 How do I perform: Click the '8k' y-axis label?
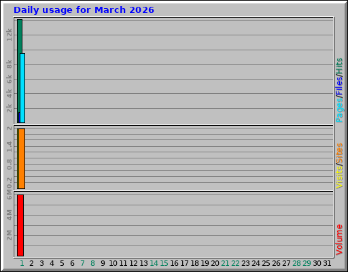(x=9, y=65)
